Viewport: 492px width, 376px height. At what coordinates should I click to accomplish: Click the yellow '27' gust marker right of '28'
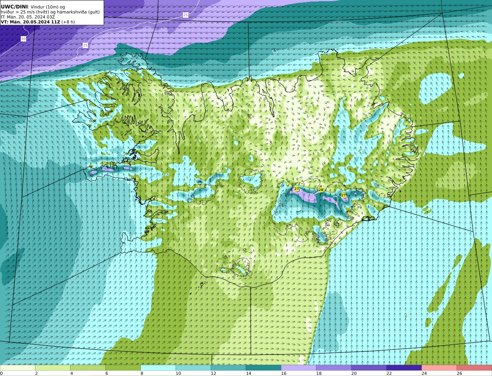(344, 195)
